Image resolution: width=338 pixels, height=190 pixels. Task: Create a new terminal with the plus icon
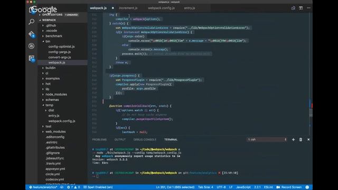click(x=294, y=139)
